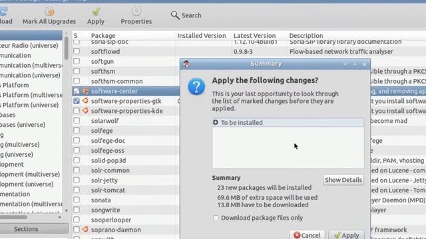Click 'Flow-based network traffic analyser' description
The height and width of the screenshot is (239, 426).
tap(341, 52)
